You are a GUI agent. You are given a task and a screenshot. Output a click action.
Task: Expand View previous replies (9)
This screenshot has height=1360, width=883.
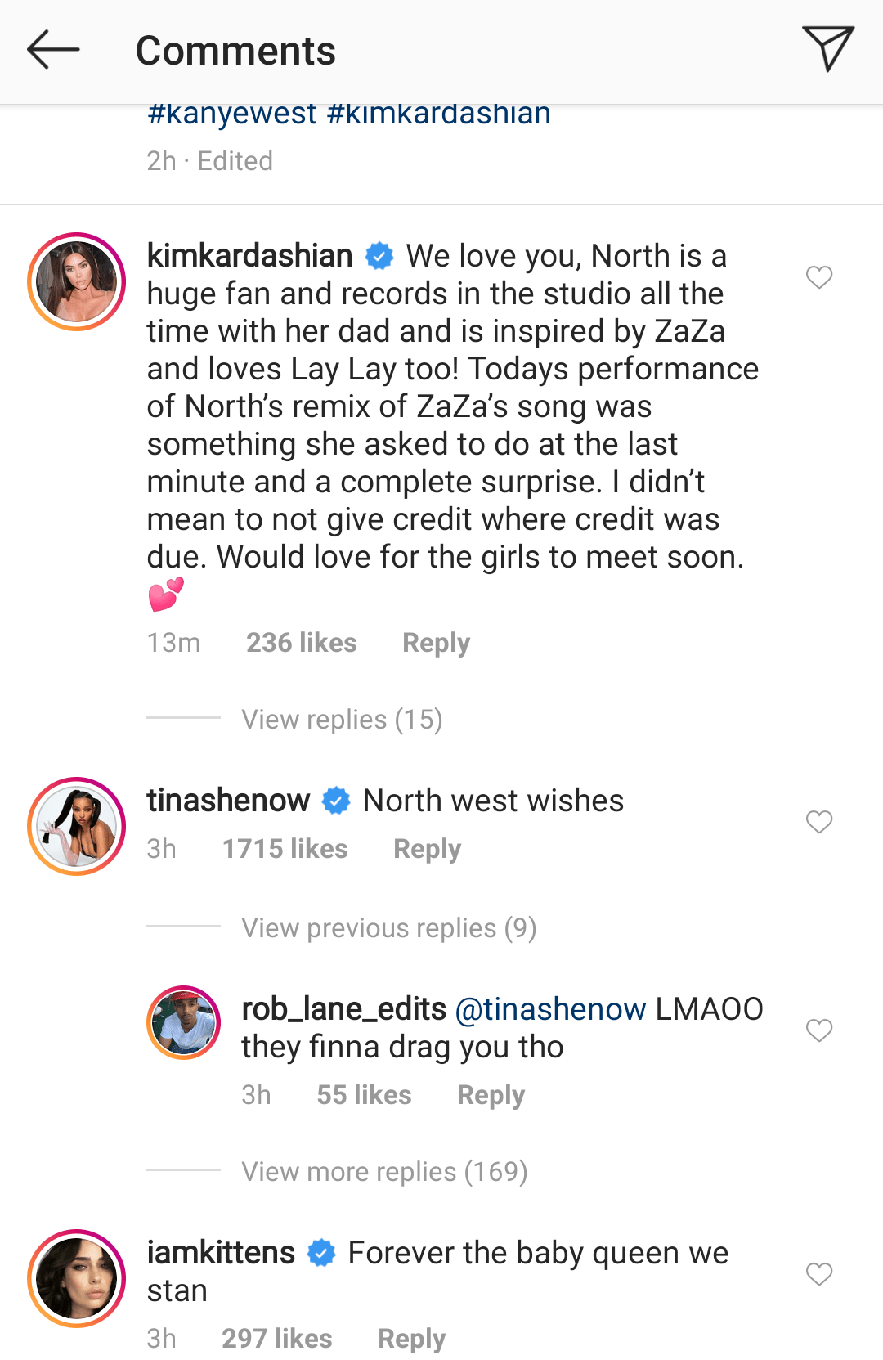(388, 928)
